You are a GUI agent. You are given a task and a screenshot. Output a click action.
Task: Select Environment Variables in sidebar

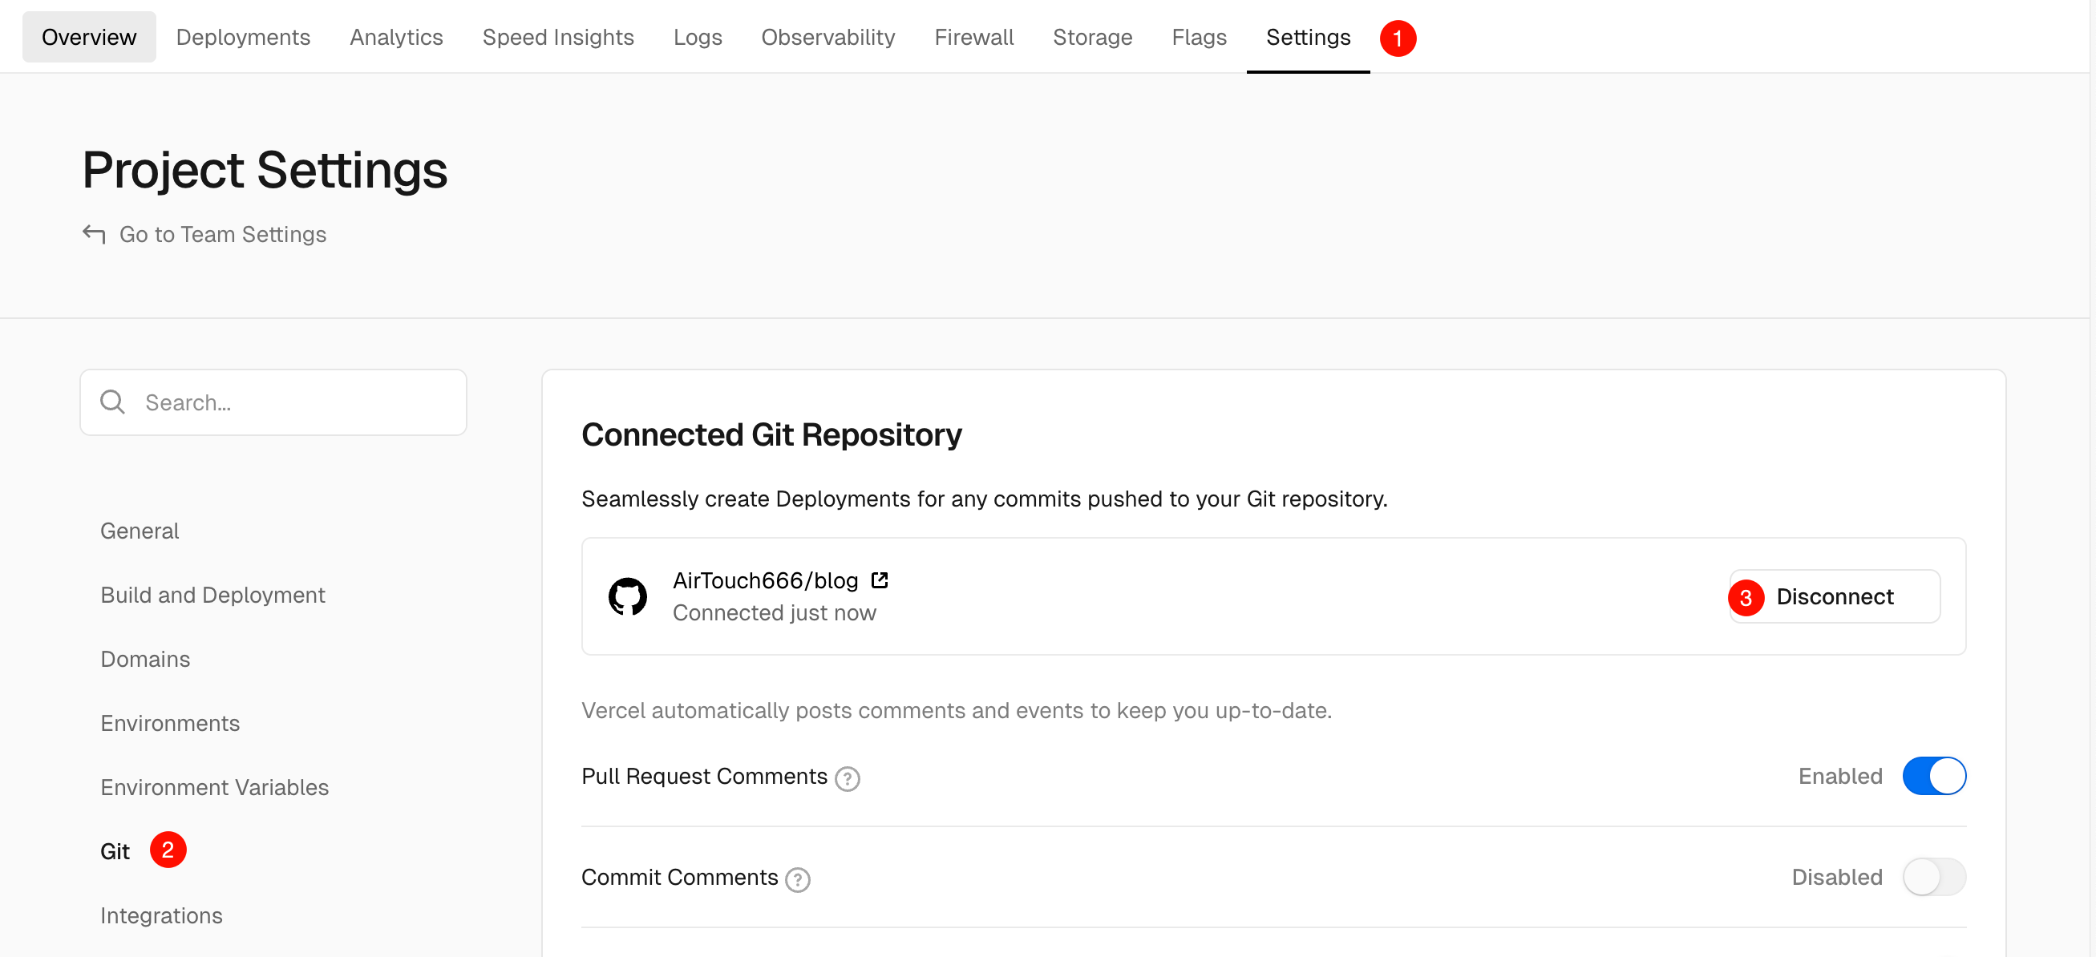(214, 788)
